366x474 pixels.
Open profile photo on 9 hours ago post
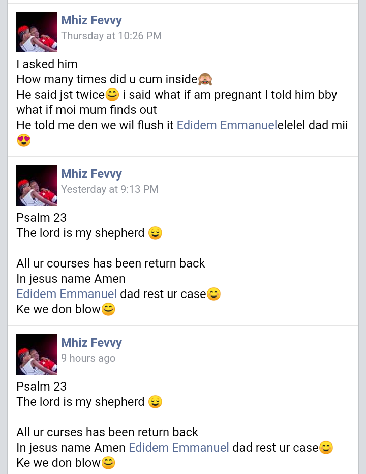tap(37, 354)
